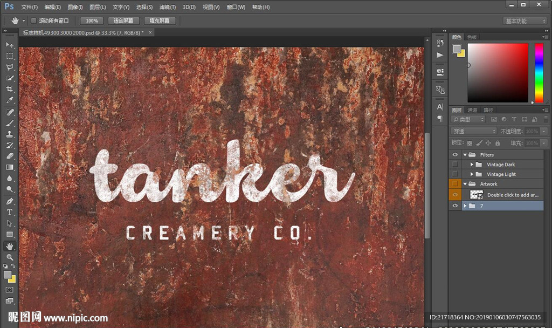Enable the scroll all windows checkbox
The width and height of the screenshot is (552, 328).
point(34,21)
